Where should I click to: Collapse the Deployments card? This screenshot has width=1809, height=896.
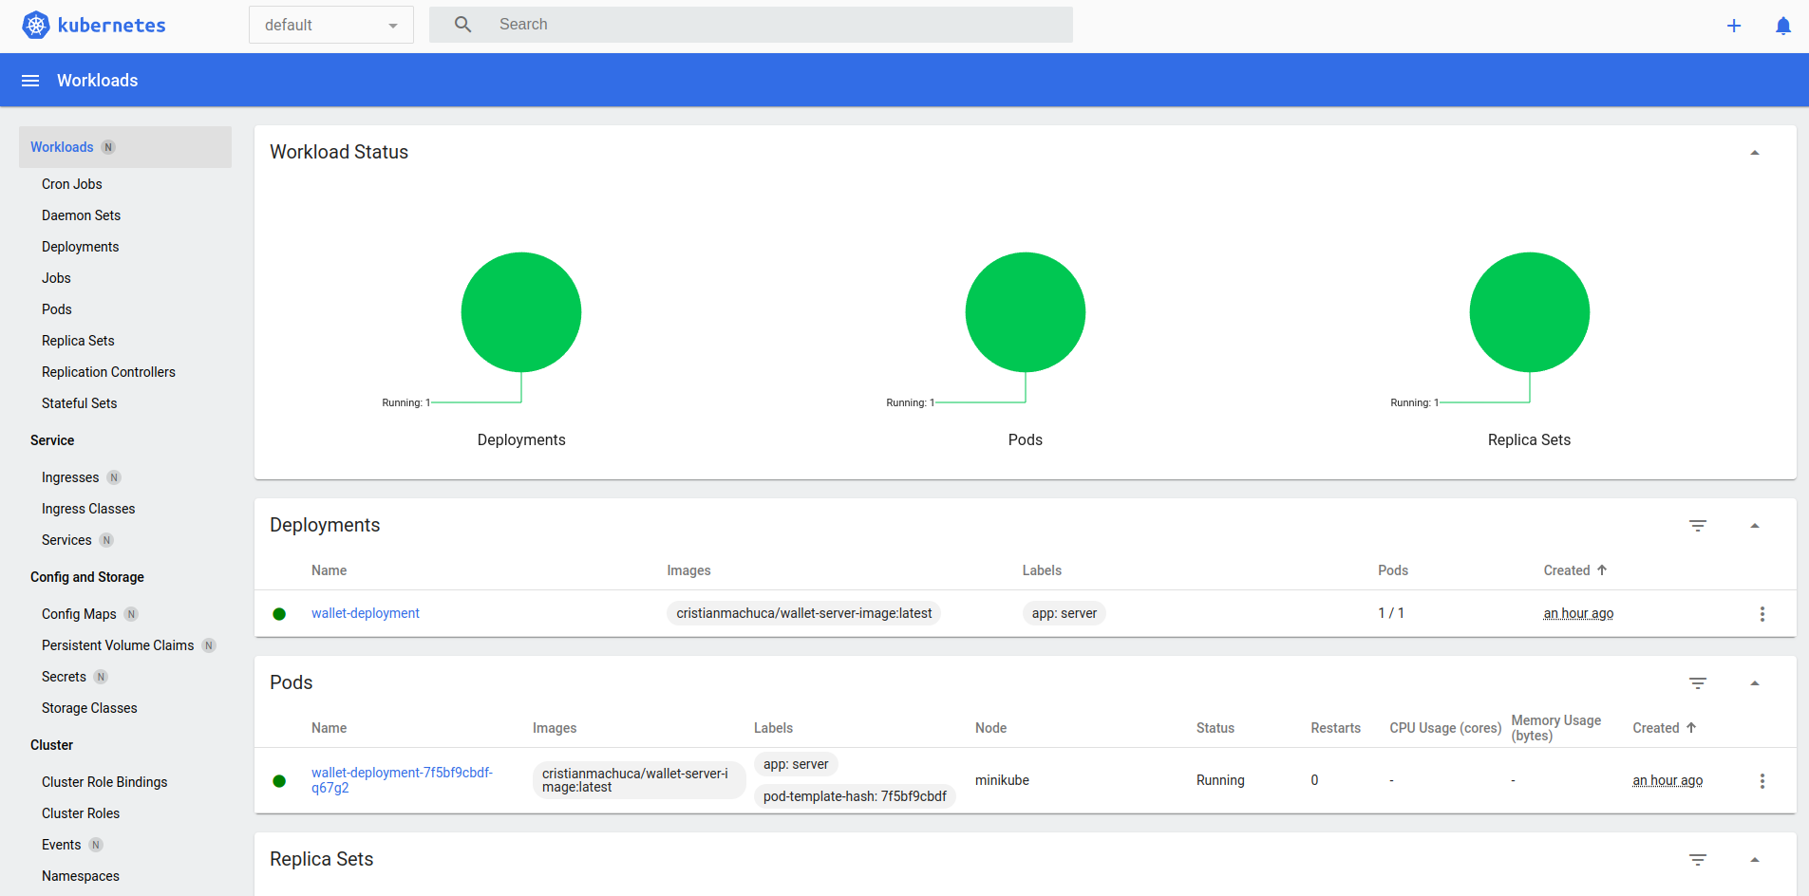(x=1755, y=526)
